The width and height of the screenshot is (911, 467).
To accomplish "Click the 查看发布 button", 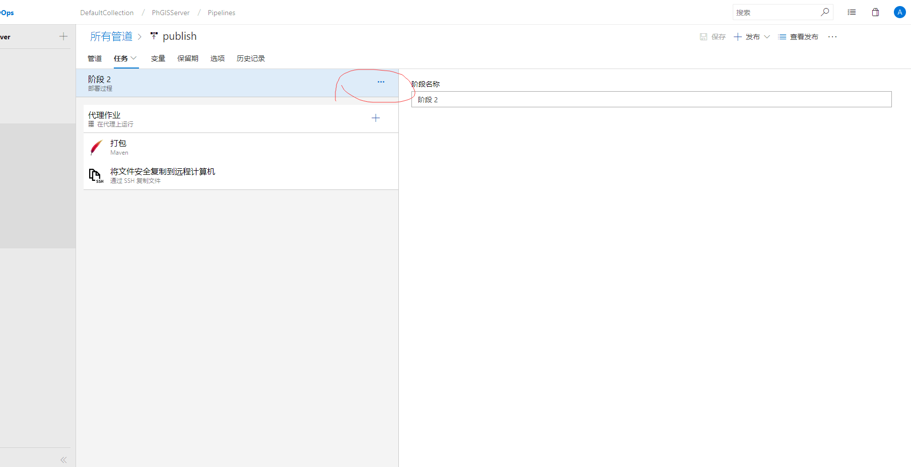I will tap(799, 37).
